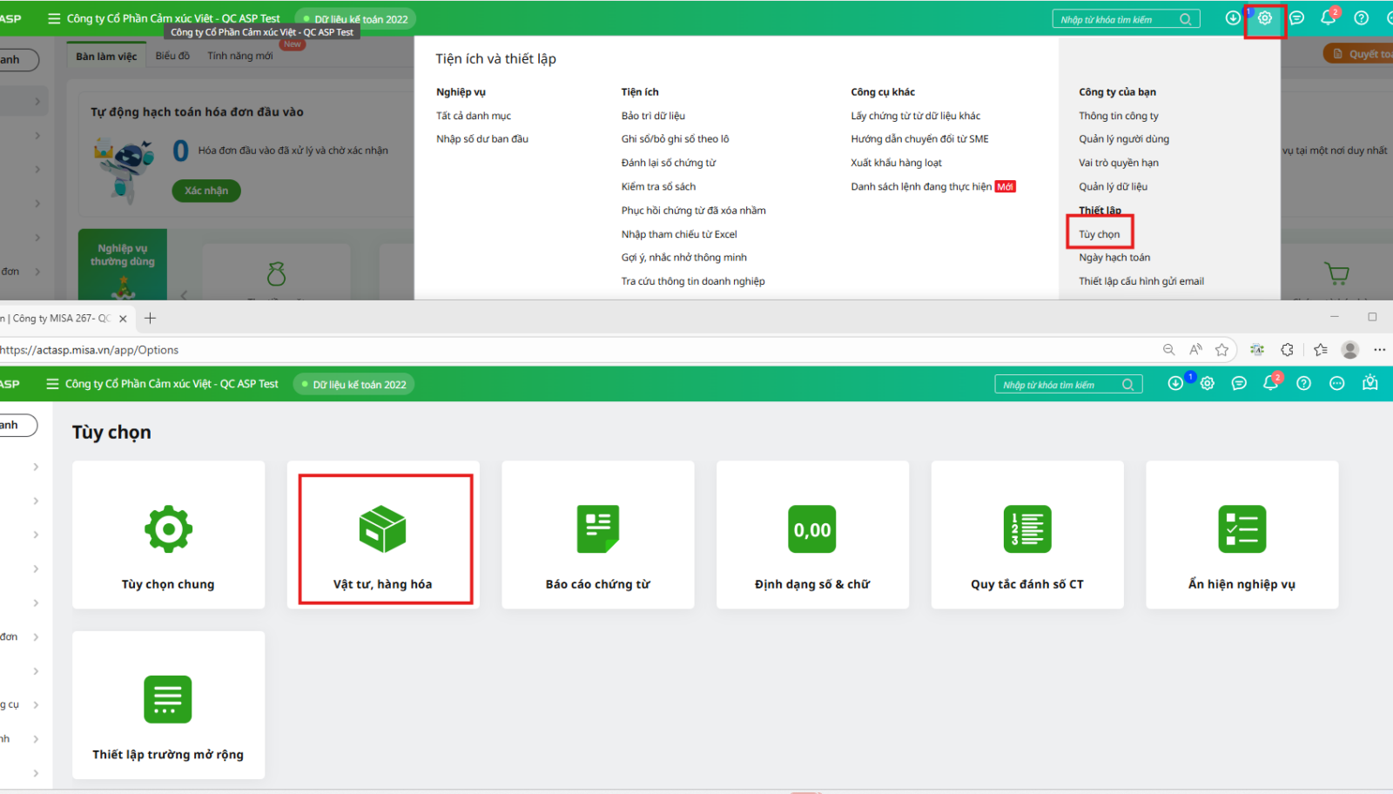Choose Tùy chọn under Thiết lập
The image size is (1393, 794).
(x=1100, y=234)
